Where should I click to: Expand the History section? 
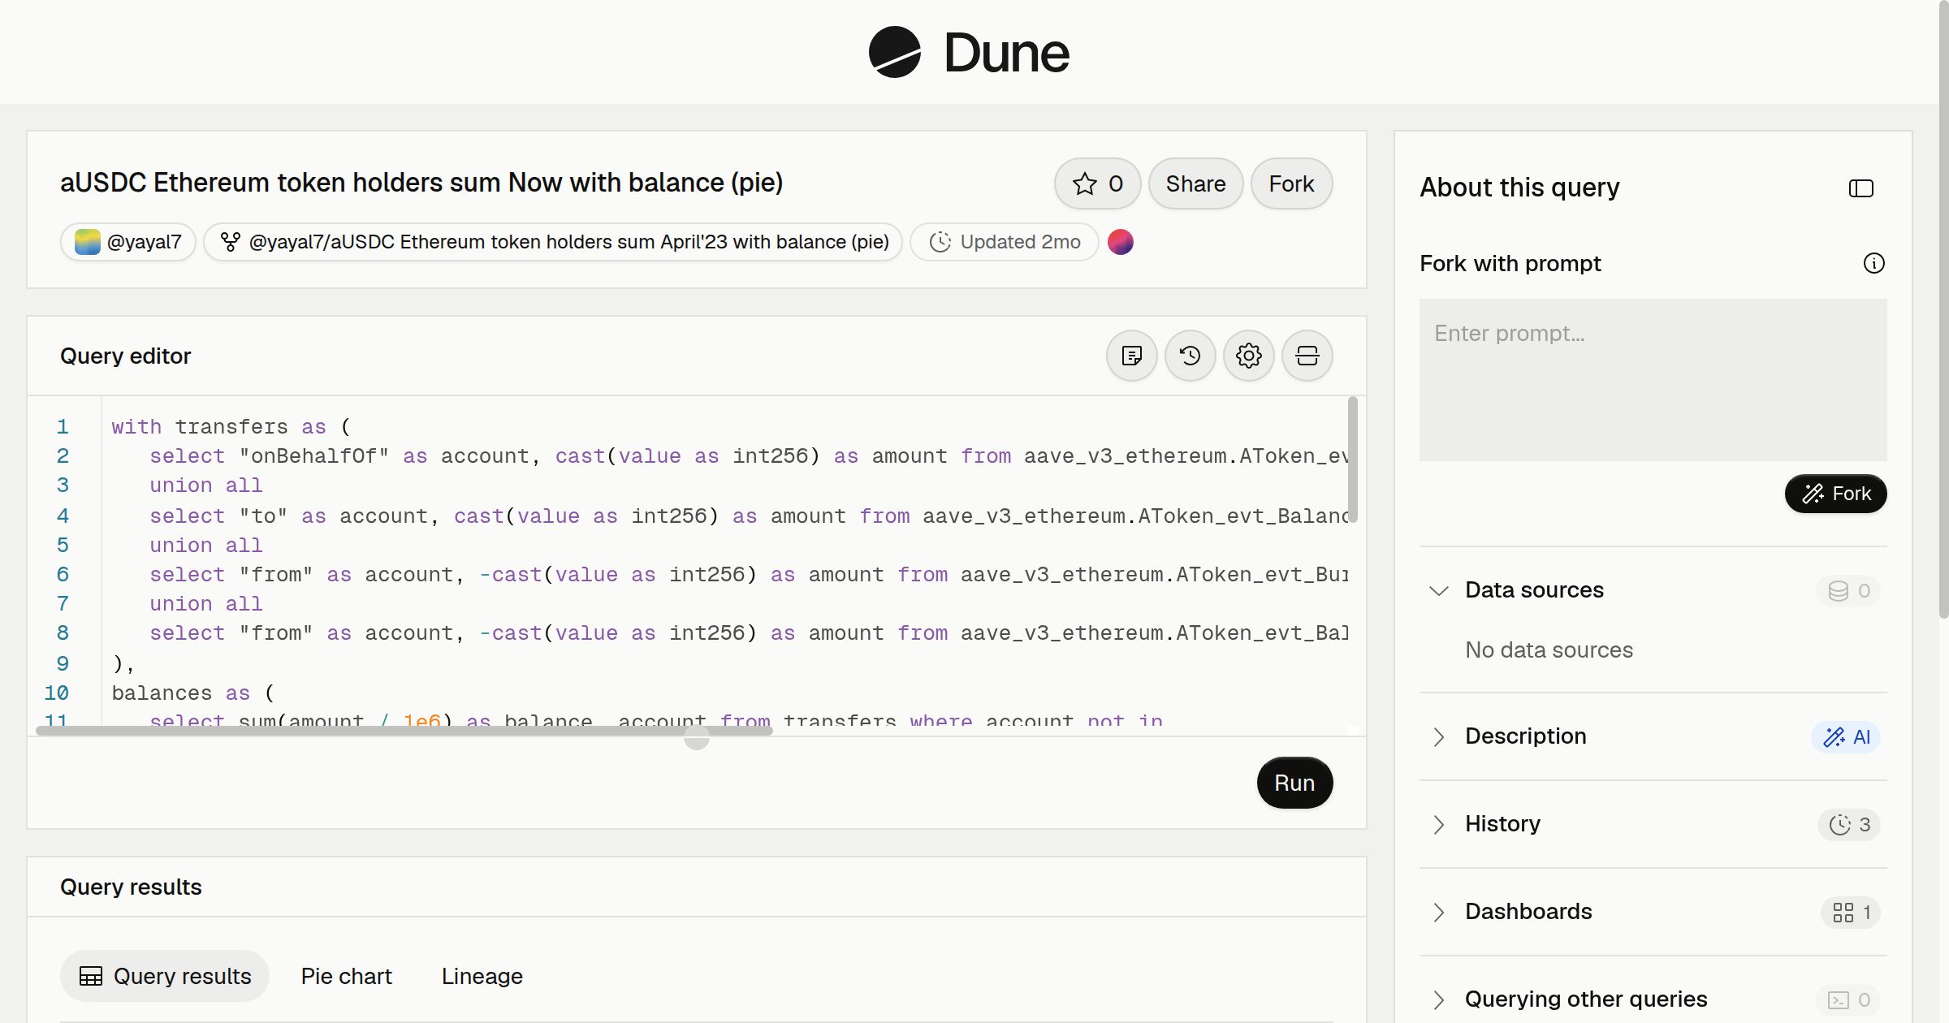1438,824
